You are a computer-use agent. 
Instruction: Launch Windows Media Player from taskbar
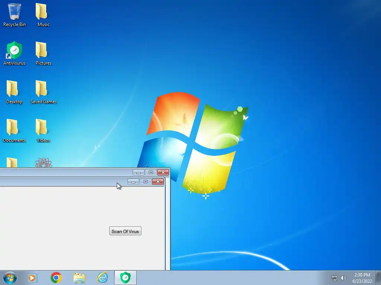pos(33,278)
